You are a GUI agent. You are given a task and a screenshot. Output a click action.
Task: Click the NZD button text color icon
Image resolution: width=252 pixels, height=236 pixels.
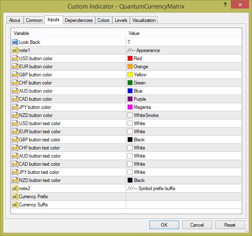pyautogui.click(x=15, y=180)
